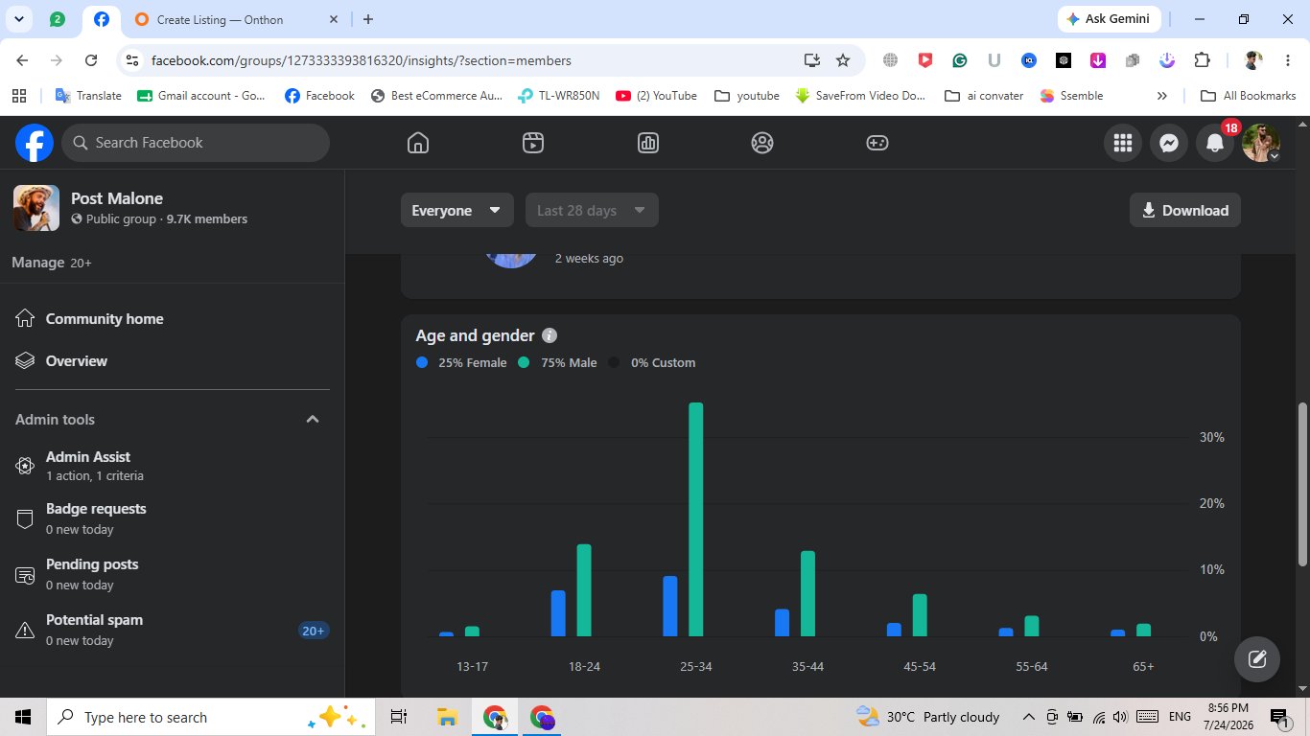Screen dimensions: 1310x736
Task: Open the Chrome tab search dropdown
Action: click(x=19, y=19)
